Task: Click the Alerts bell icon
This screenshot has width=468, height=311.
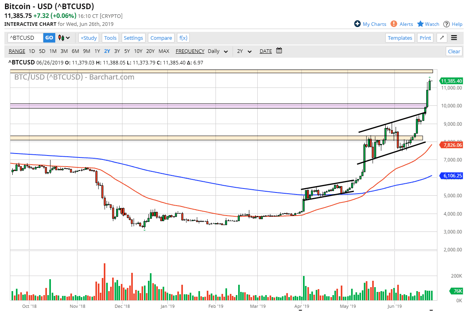Action: [393, 24]
